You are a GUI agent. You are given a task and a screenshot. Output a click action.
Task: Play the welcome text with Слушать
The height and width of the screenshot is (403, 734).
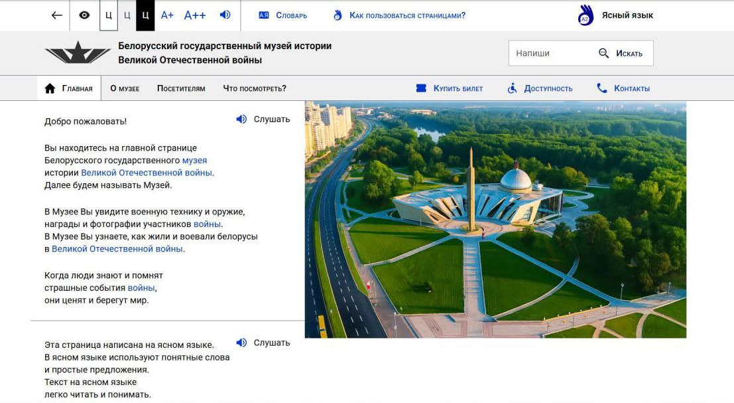tap(263, 120)
